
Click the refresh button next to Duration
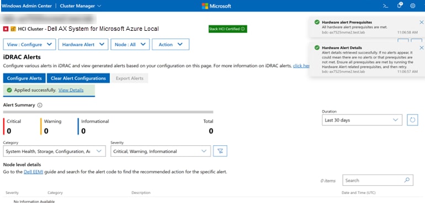click(412, 120)
